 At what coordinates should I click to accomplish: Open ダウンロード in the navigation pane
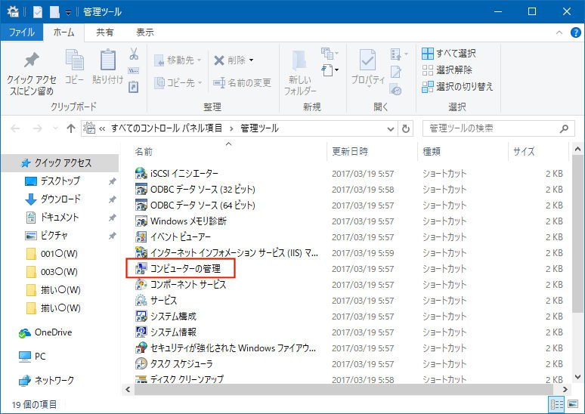[x=60, y=199]
